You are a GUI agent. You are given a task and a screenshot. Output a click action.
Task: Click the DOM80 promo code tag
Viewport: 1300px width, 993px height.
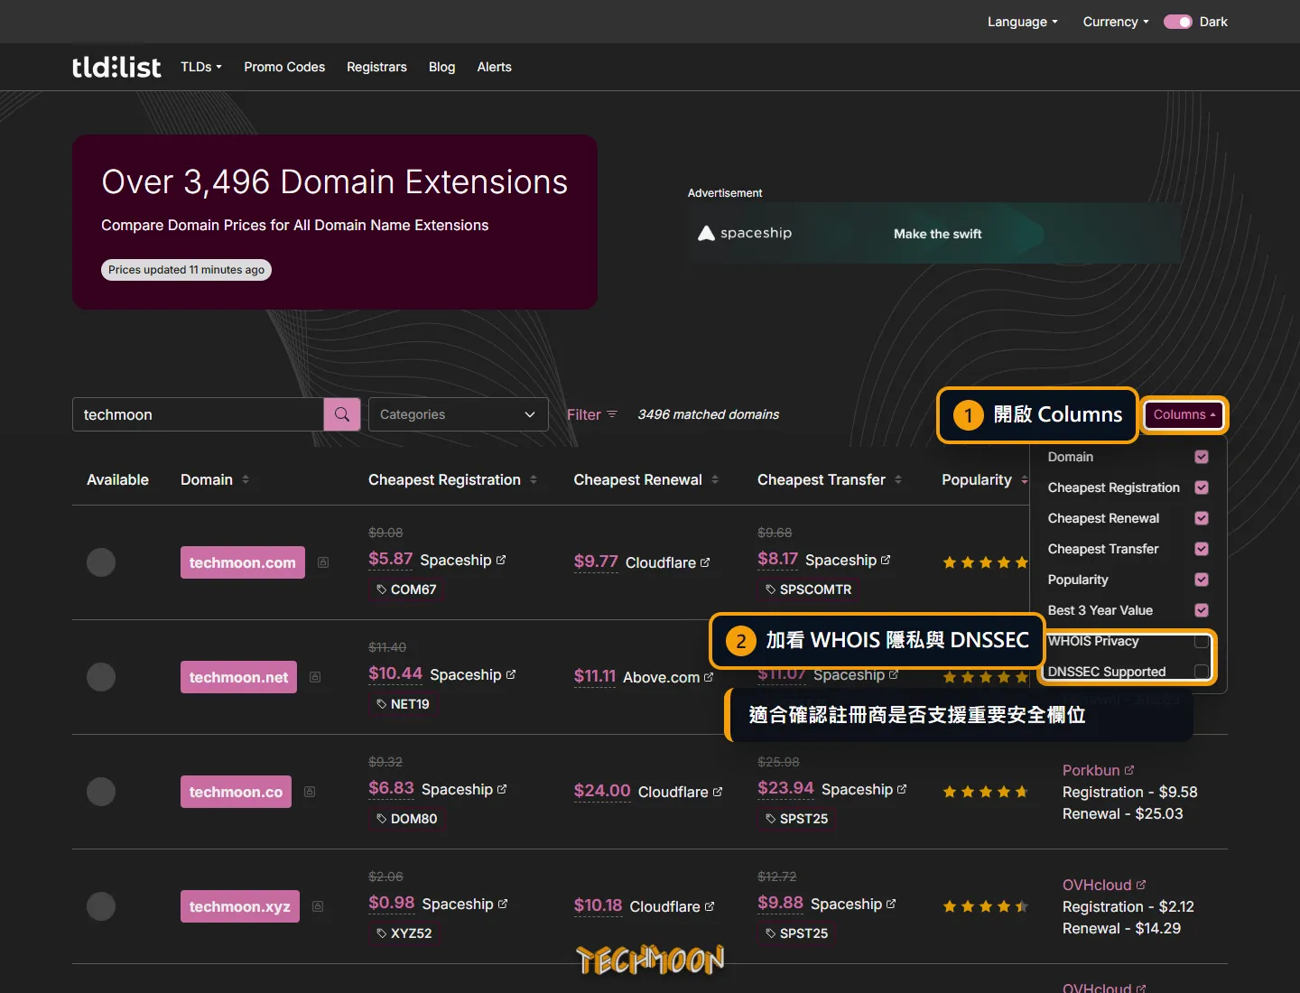(407, 819)
